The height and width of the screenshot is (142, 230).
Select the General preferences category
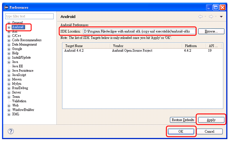point(17,23)
